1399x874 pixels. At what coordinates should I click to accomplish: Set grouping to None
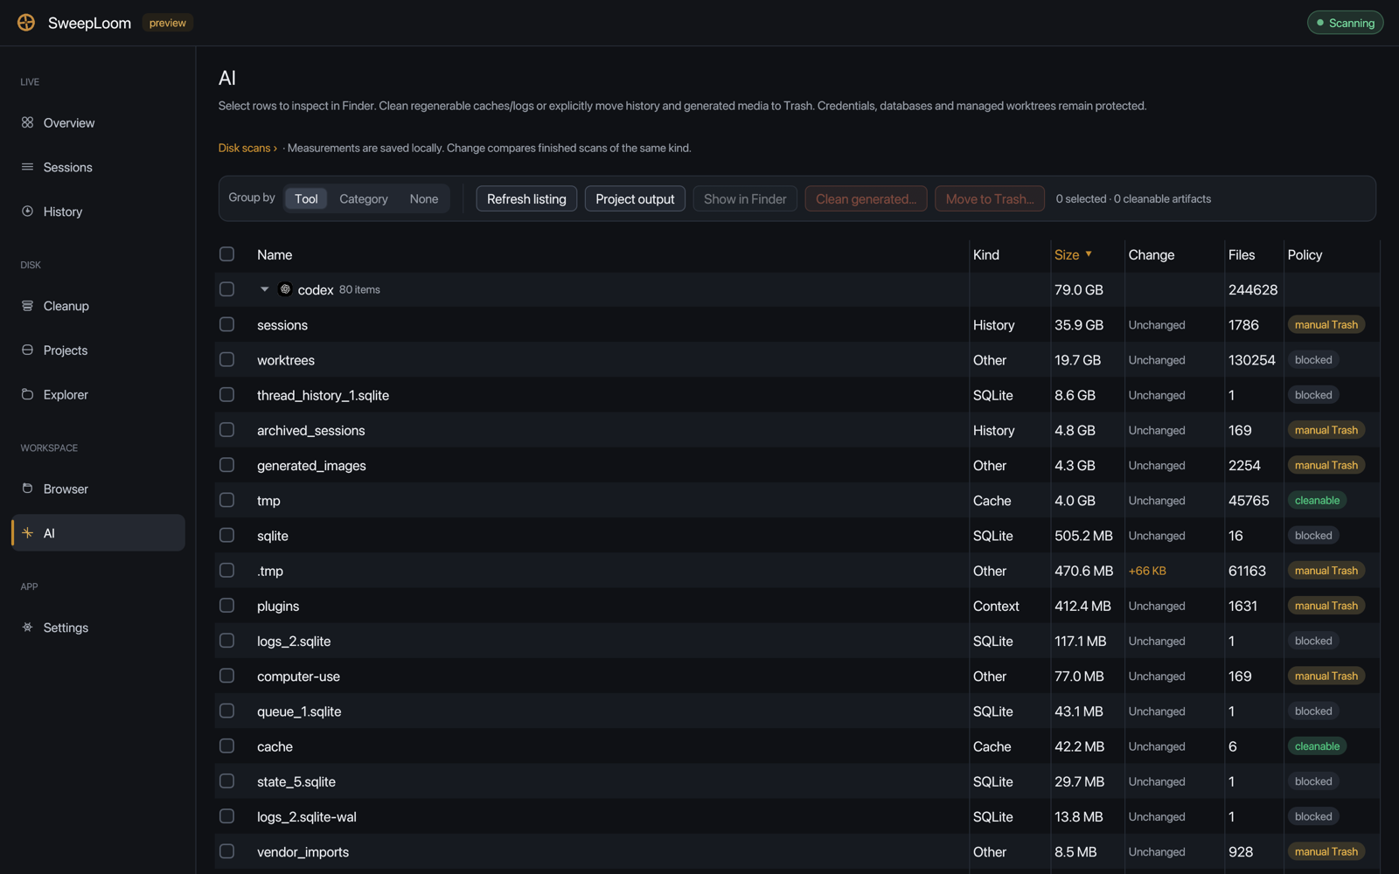[424, 198]
